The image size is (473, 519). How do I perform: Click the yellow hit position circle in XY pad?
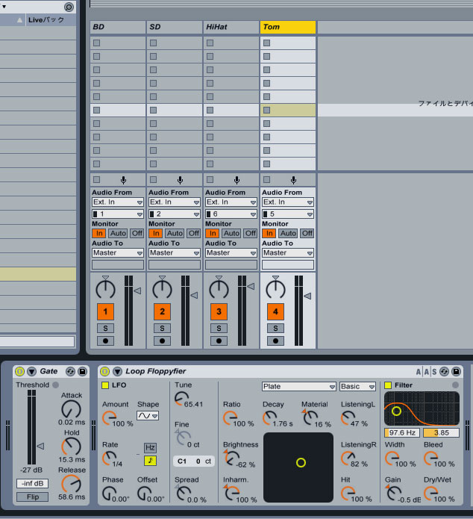click(x=301, y=463)
